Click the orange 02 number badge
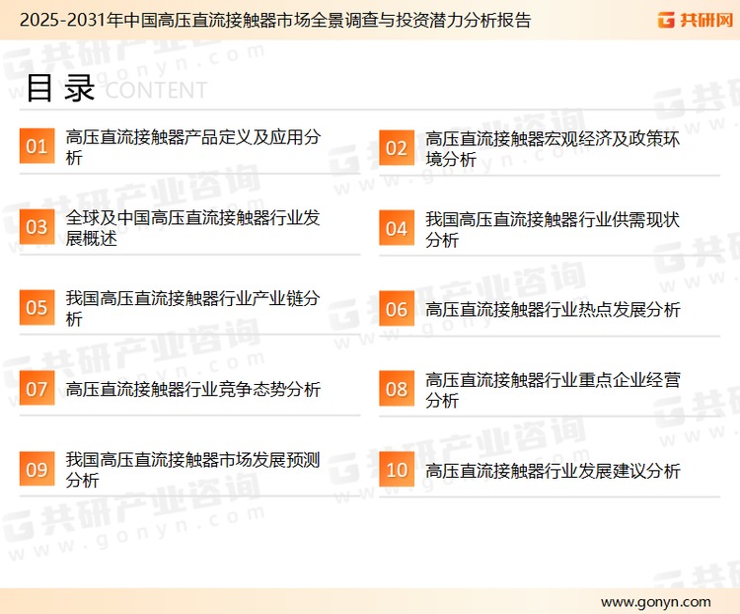Image resolution: width=740 pixels, height=614 pixels. (397, 148)
